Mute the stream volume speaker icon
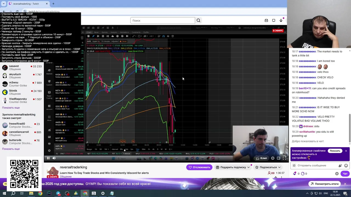This screenshot has width=351, height=197. (54, 158)
